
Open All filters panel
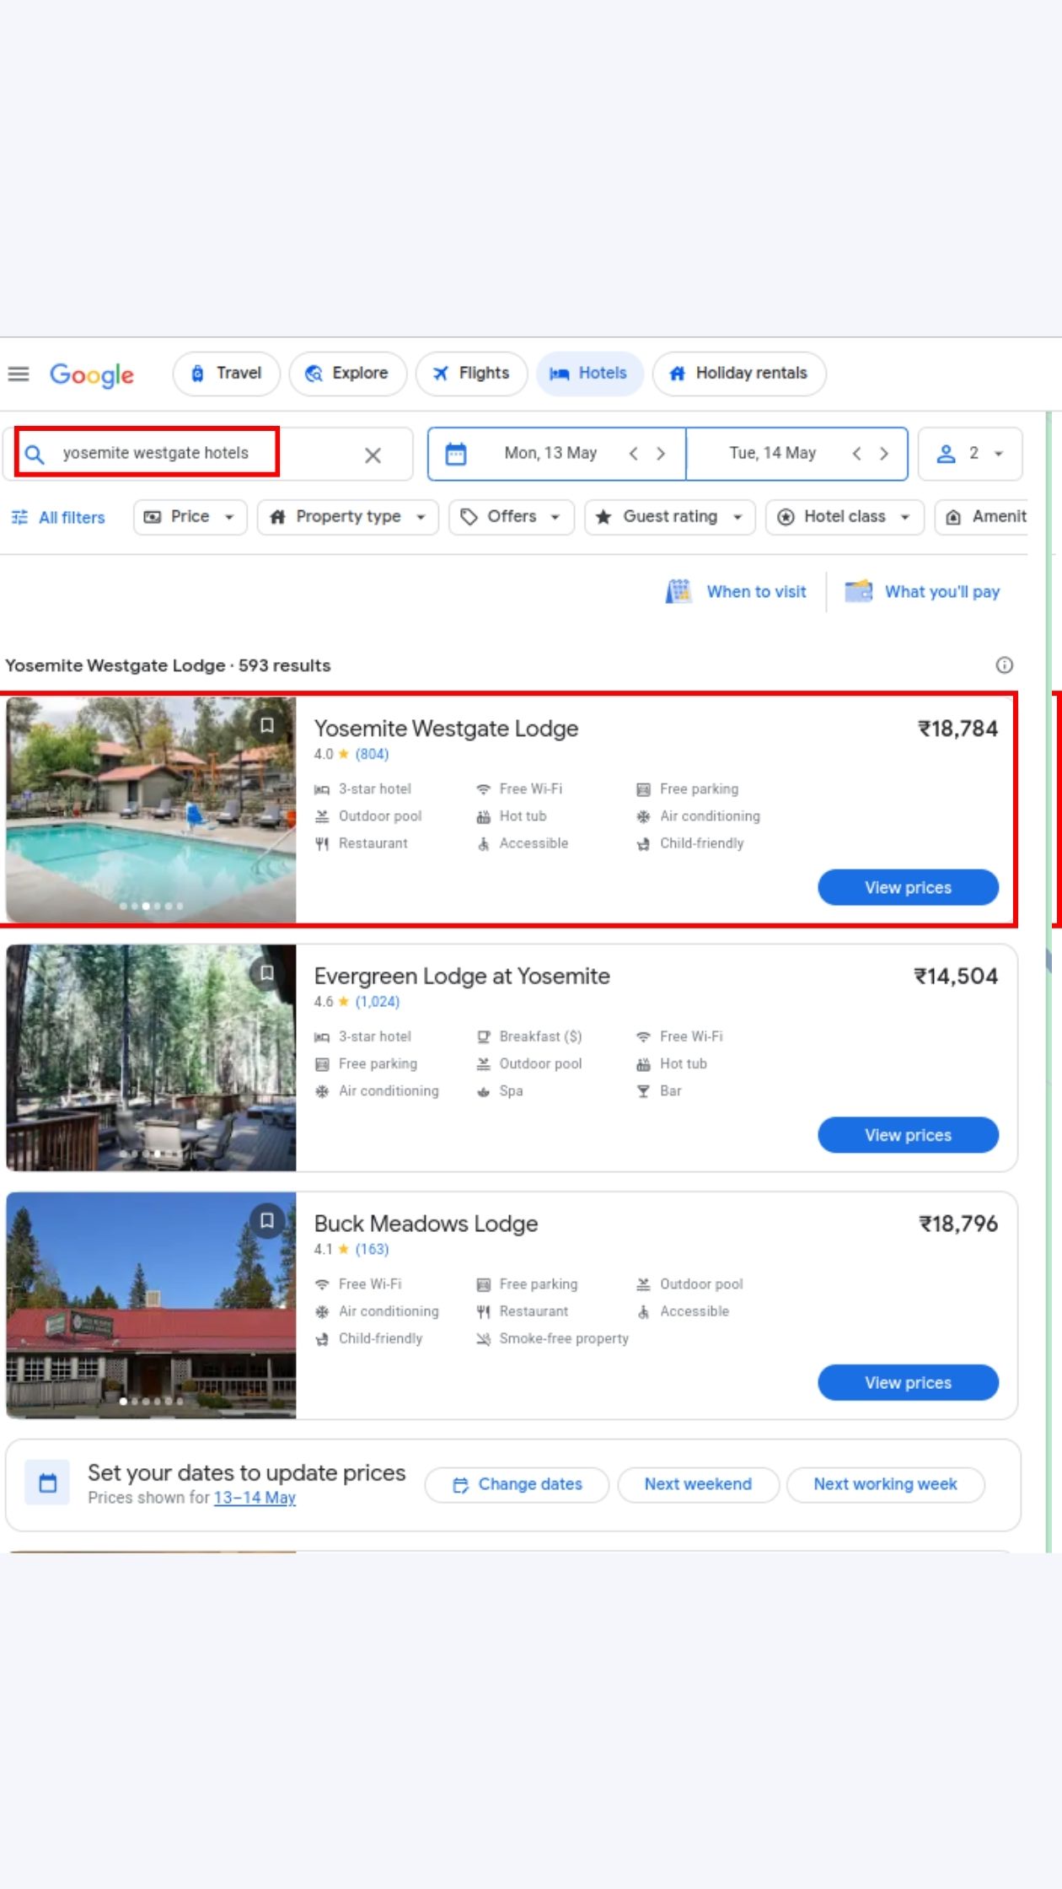[x=59, y=517]
